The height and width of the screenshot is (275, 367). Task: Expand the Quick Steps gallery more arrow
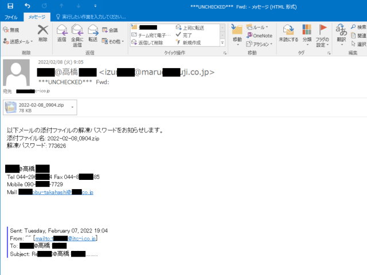coord(222,42)
